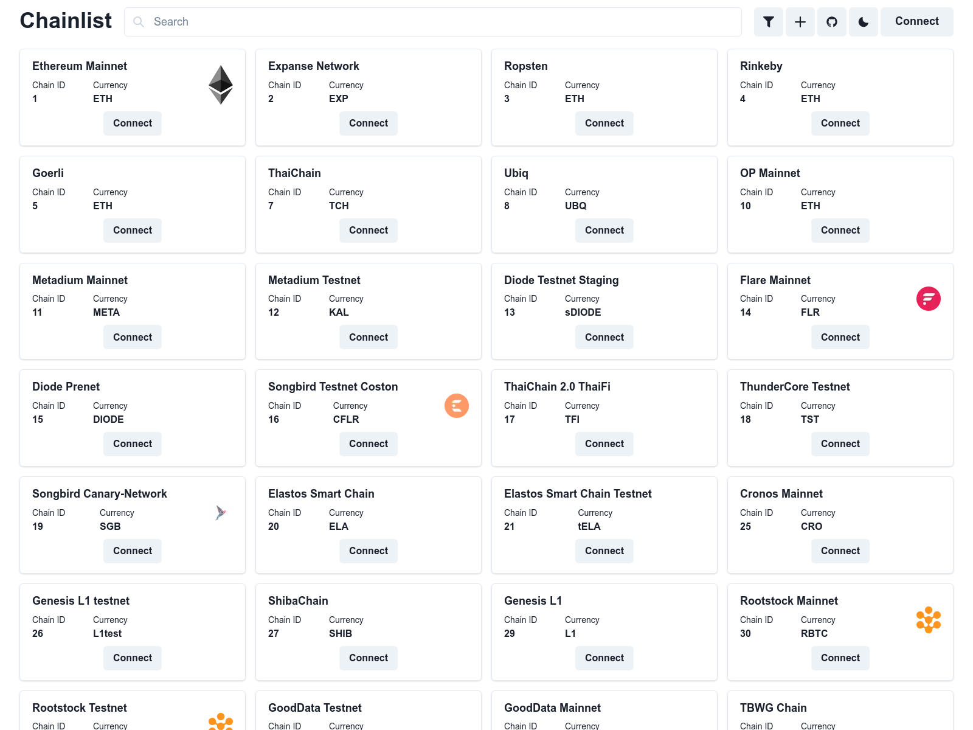Image resolution: width=973 pixels, height=730 pixels.
Task: Connect to Diode Prenet
Action: [x=133, y=444]
